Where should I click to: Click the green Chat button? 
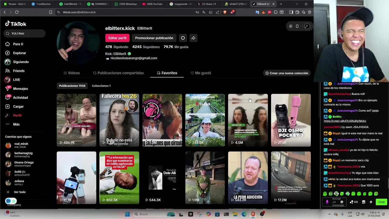coord(381,202)
